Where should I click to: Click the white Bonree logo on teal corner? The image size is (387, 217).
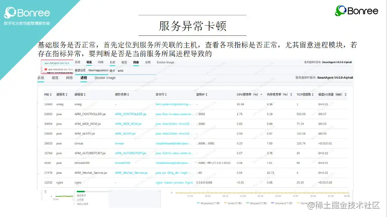27,12
